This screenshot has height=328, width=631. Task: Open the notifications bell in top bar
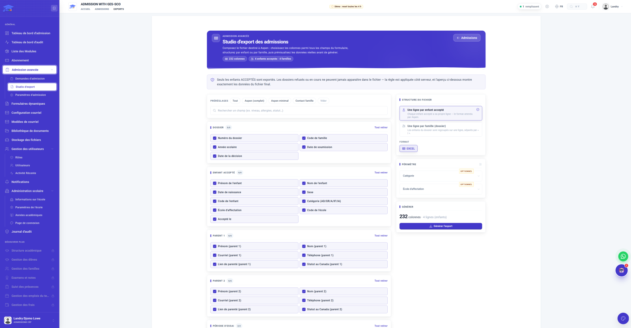(593, 6)
